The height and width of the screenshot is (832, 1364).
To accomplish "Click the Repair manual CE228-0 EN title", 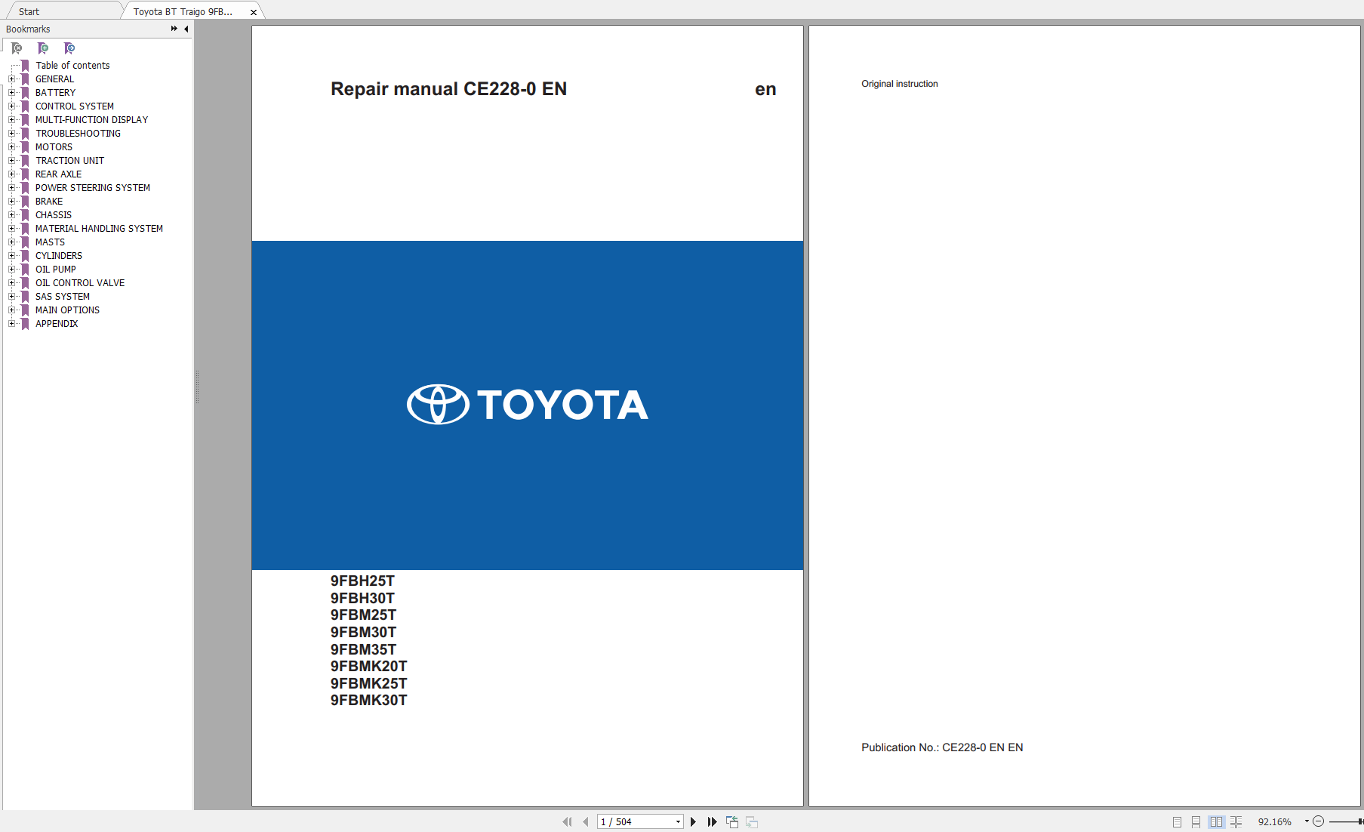I will pyautogui.click(x=448, y=89).
